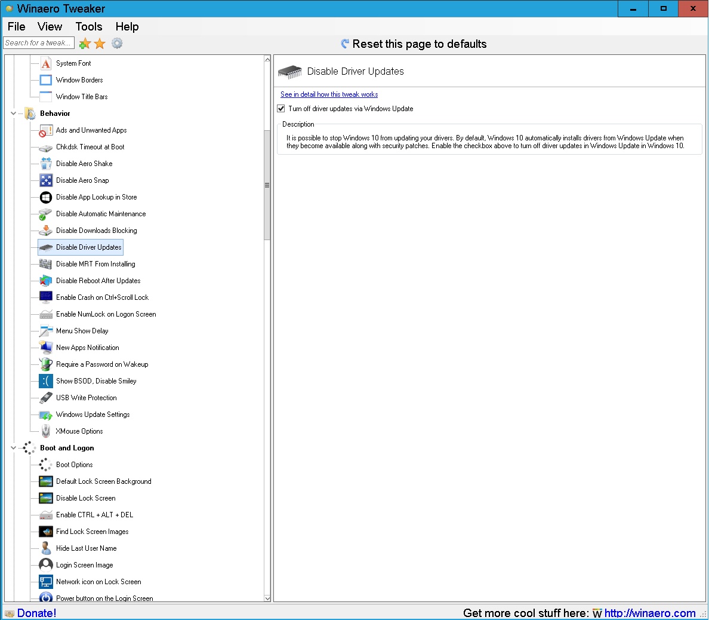Open See in detail how this tweak works
Viewport: 709px width, 620px height.
[329, 94]
